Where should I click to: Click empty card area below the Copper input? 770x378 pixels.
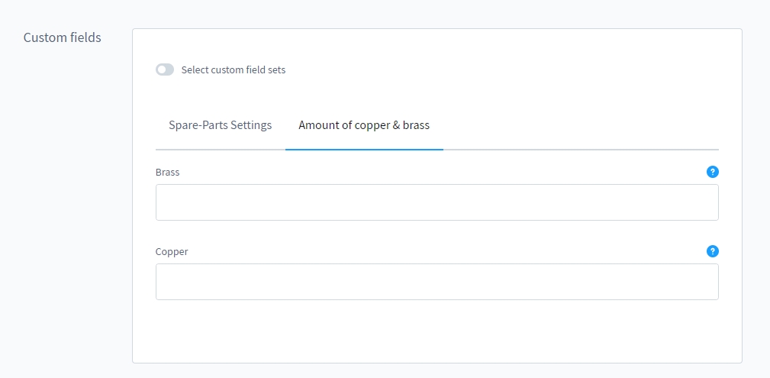(437, 331)
